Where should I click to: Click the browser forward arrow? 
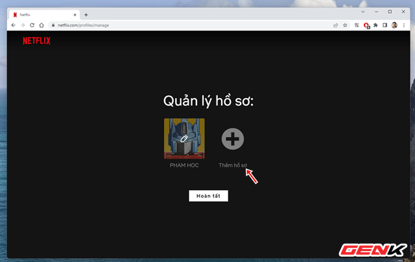coord(23,25)
